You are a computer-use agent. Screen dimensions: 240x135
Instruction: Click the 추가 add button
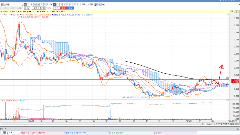pos(57,8)
